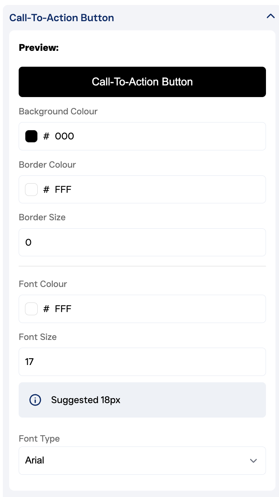279x497 pixels.
Task: Click the Border Size input field
Action: pyautogui.click(x=142, y=242)
